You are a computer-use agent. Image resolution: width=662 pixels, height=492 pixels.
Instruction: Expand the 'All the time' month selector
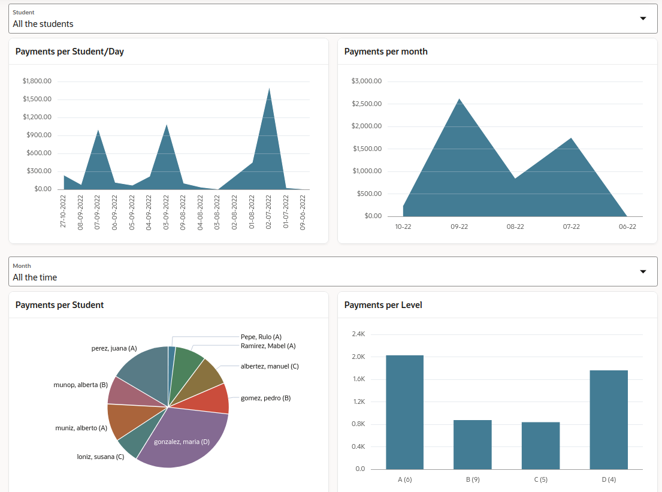tap(36, 277)
